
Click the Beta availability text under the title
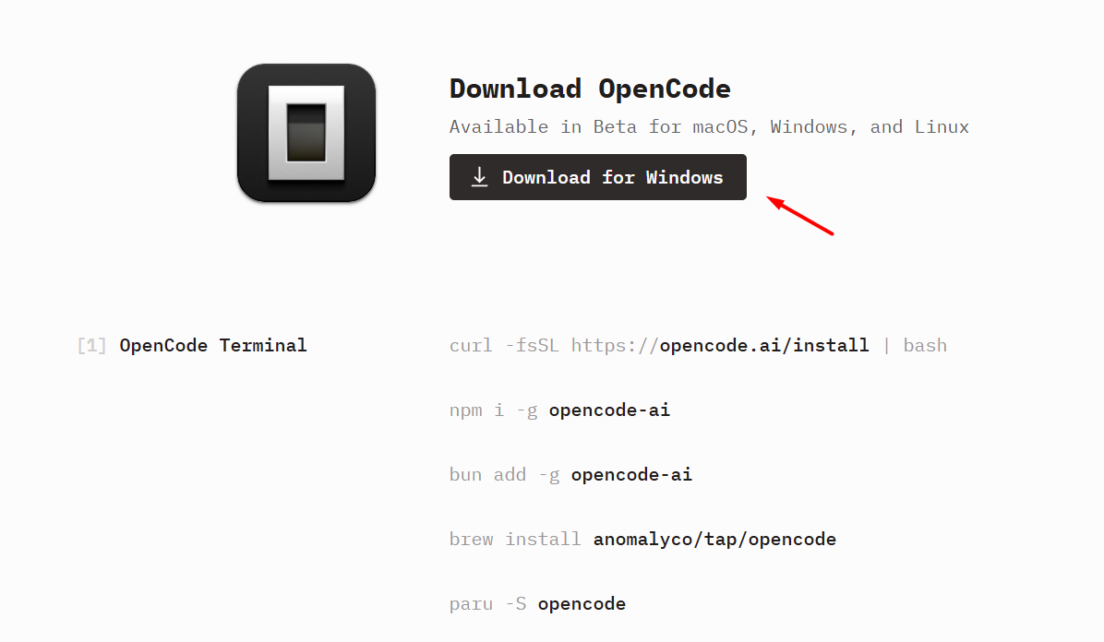[x=709, y=126]
